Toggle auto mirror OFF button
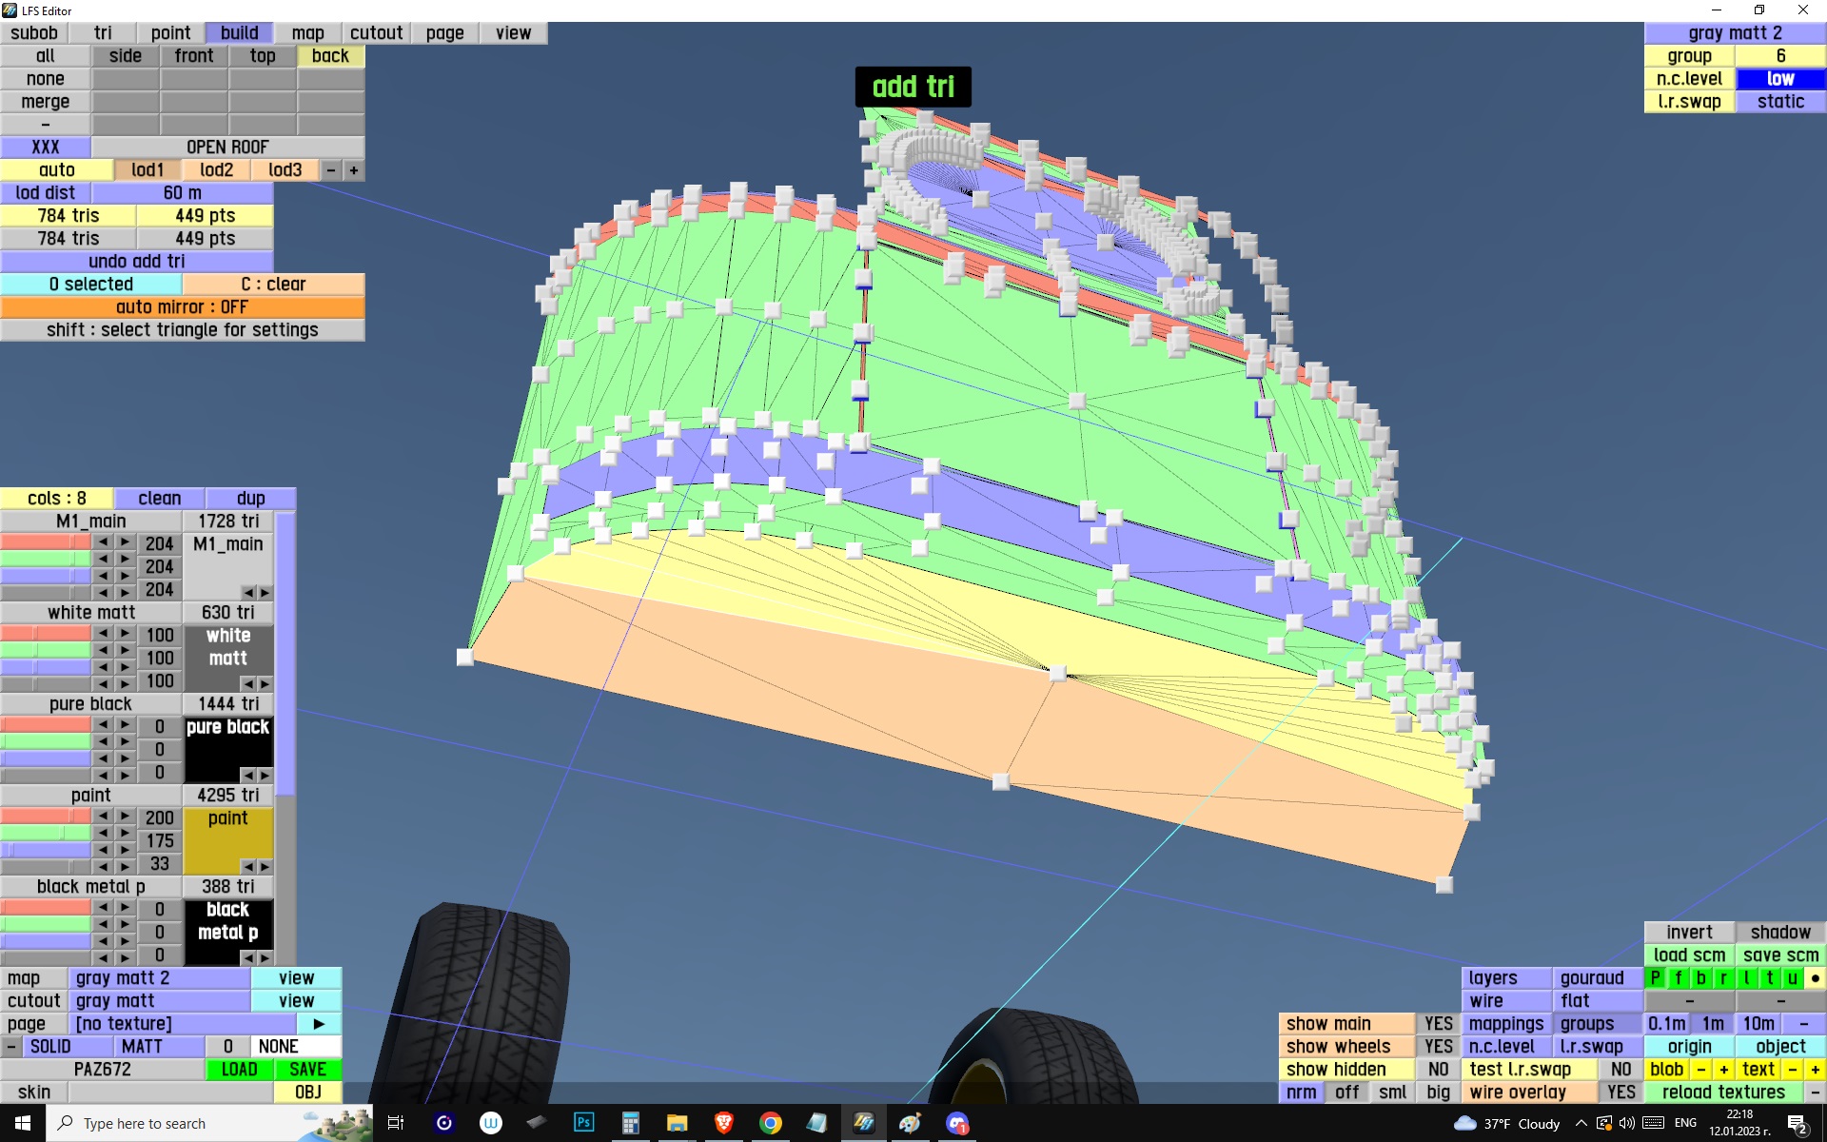1827x1142 pixels. pyautogui.click(x=182, y=307)
